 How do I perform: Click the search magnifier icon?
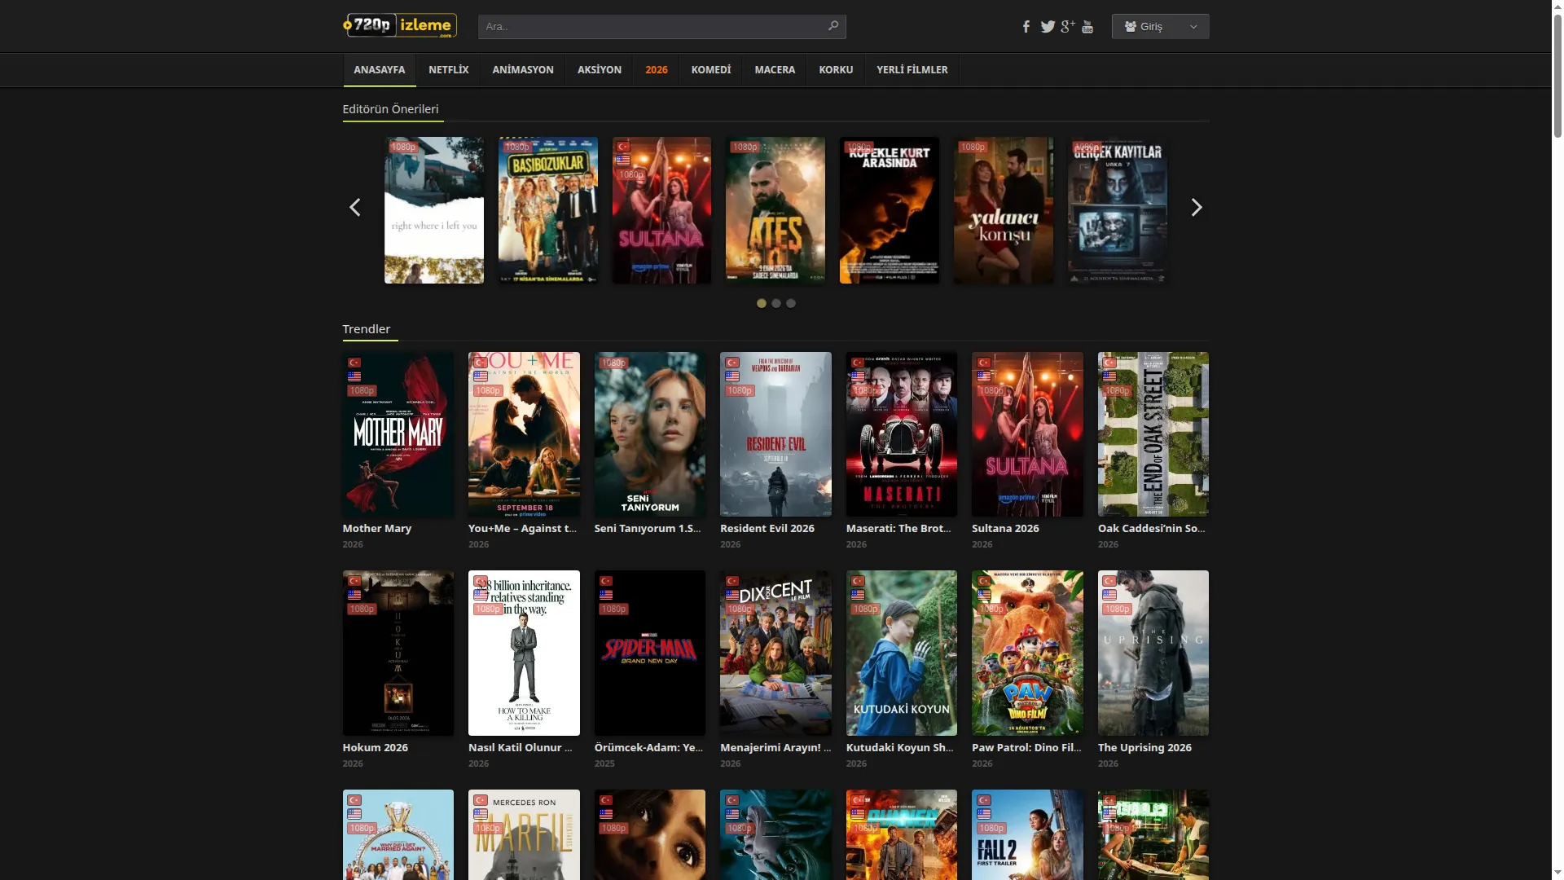click(x=833, y=26)
